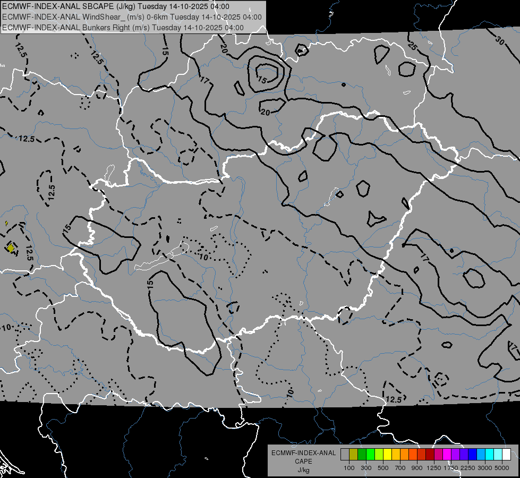The height and width of the screenshot is (478, 520).
Task: Click the Bunkers Right title line
Action: pos(123,28)
